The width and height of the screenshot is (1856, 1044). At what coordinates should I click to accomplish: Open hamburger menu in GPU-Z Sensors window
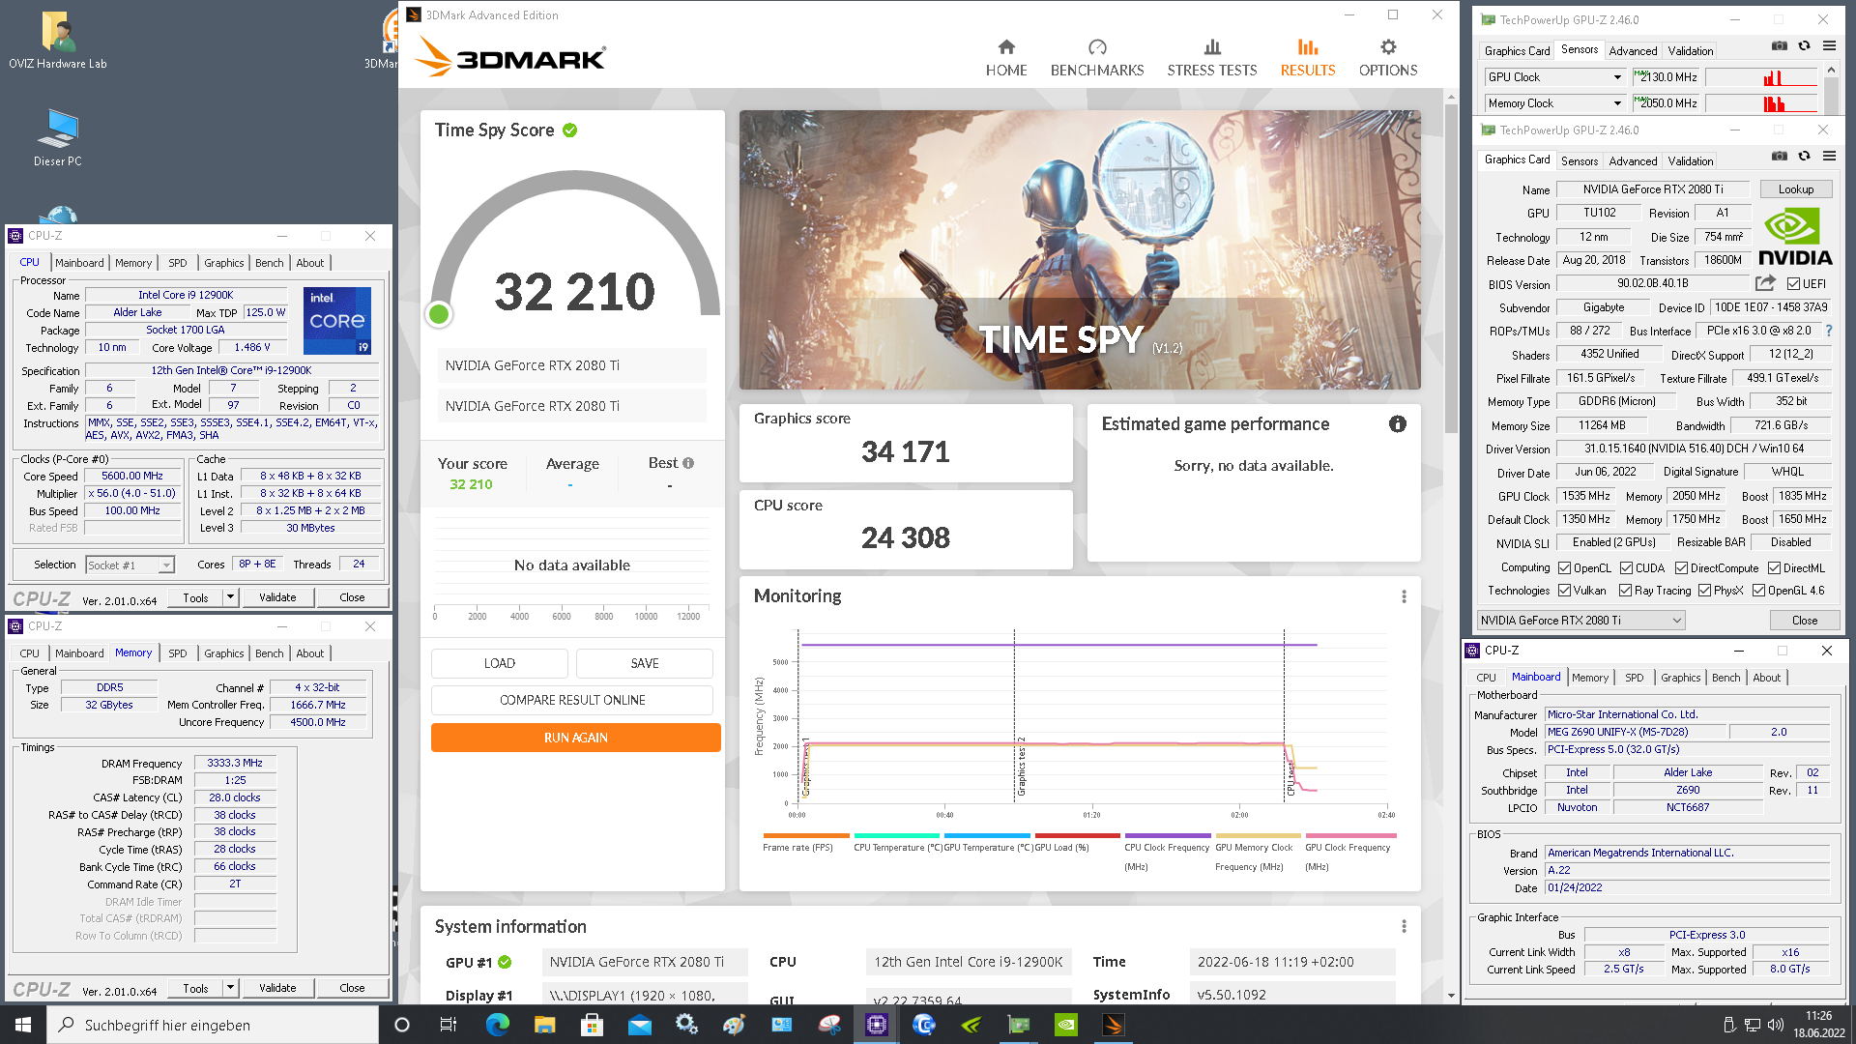click(1829, 45)
